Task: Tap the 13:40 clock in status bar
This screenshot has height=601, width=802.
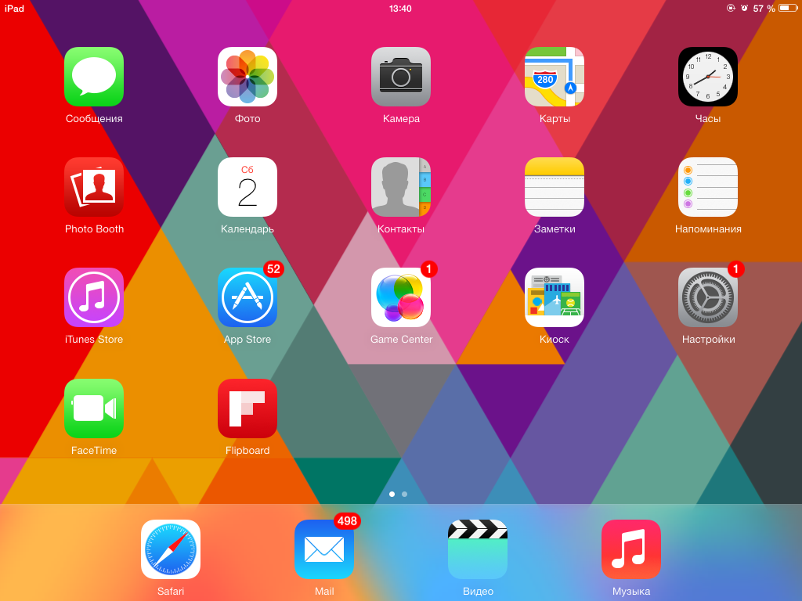Action: pyautogui.click(x=400, y=8)
